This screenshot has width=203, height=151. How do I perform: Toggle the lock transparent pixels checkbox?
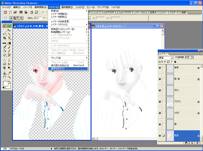pyautogui.click(x=165, y=62)
